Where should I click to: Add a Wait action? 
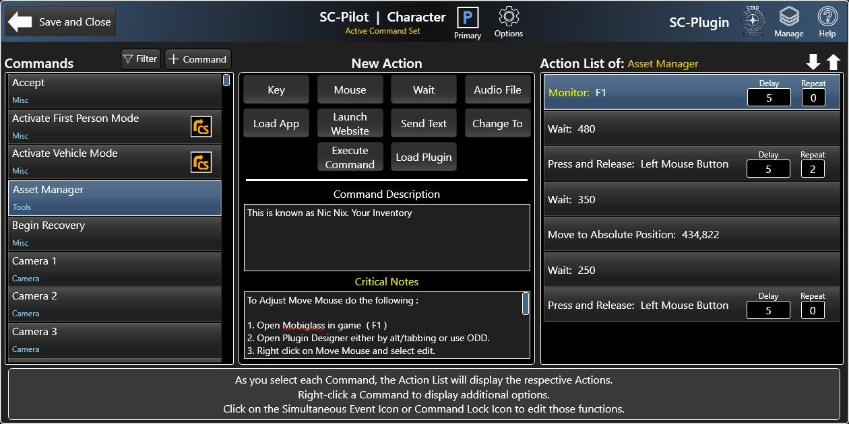coord(424,90)
